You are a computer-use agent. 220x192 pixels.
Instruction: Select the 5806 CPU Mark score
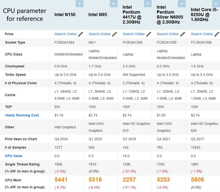[197, 180]
